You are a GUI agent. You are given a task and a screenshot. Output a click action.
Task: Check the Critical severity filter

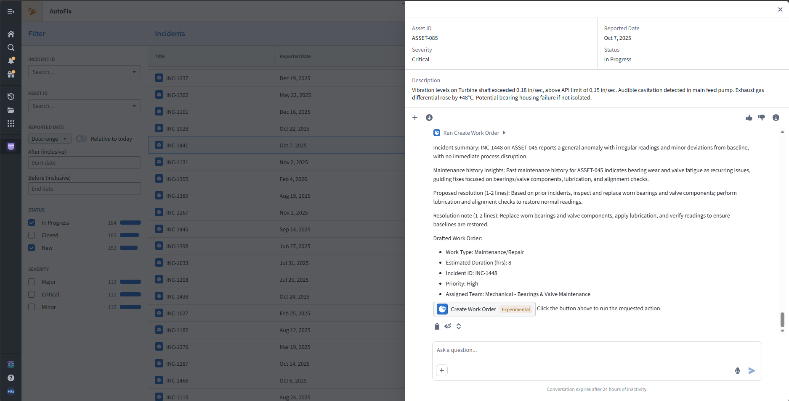click(x=32, y=294)
